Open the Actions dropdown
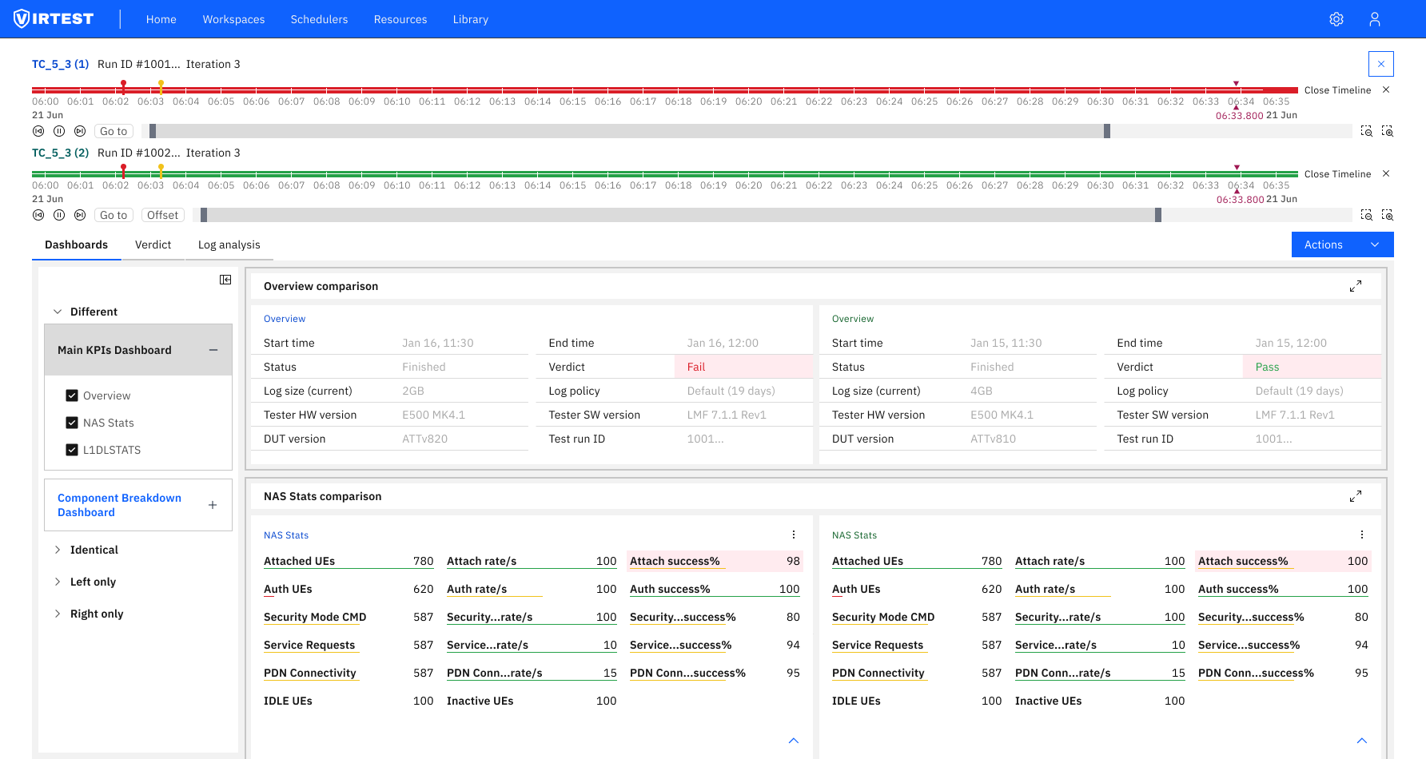The height and width of the screenshot is (759, 1426). [1342, 244]
